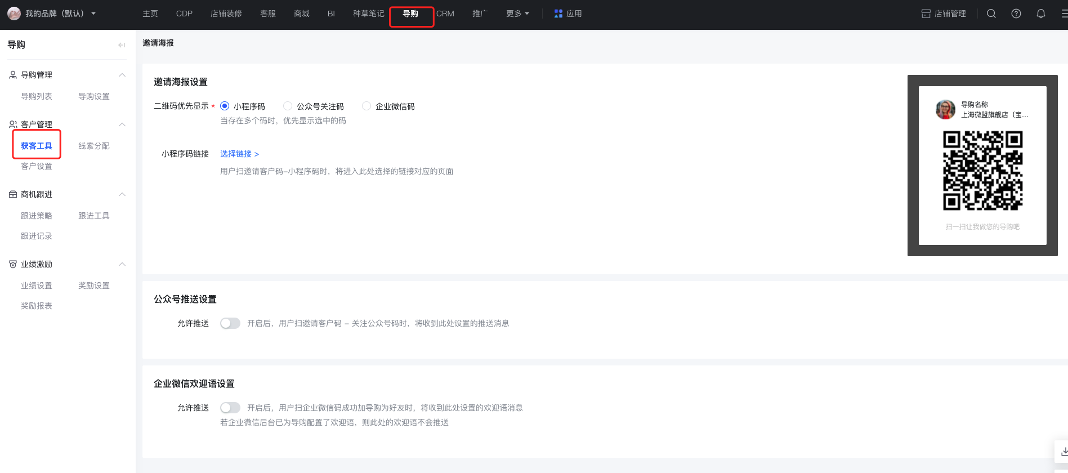This screenshot has width=1068, height=473.
Task: Select 获客工具 in sidebar
Action: (x=37, y=146)
